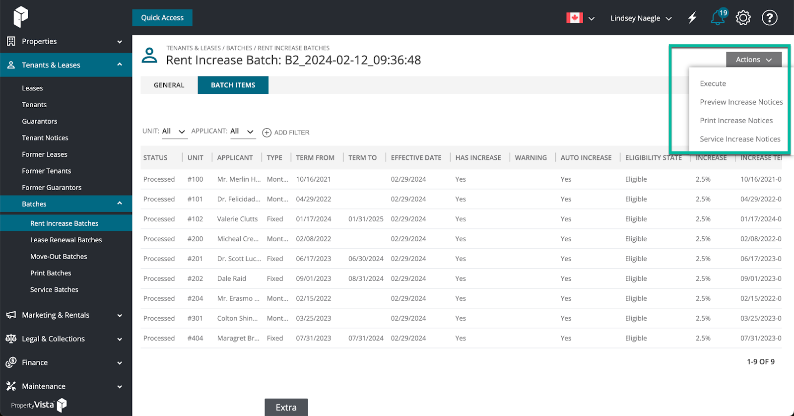Click applicant Dale Raid

(x=231, y=278)
